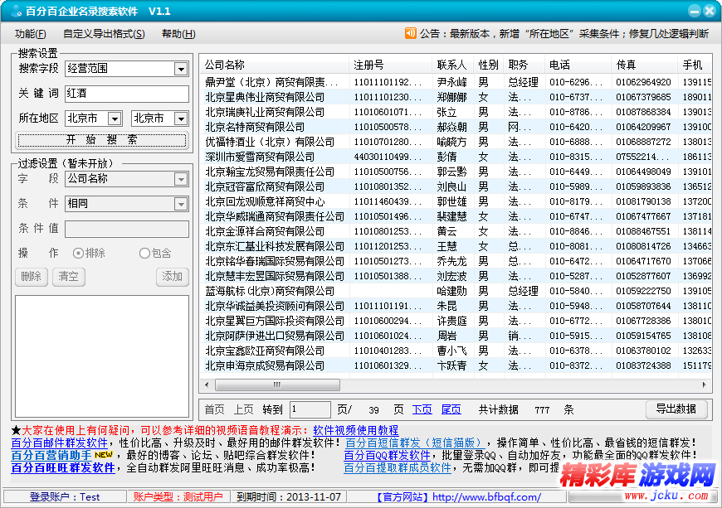The height and width of the screenshot is (508, 722).
Task: Click the 开始搜索 button
Action: 103,138
